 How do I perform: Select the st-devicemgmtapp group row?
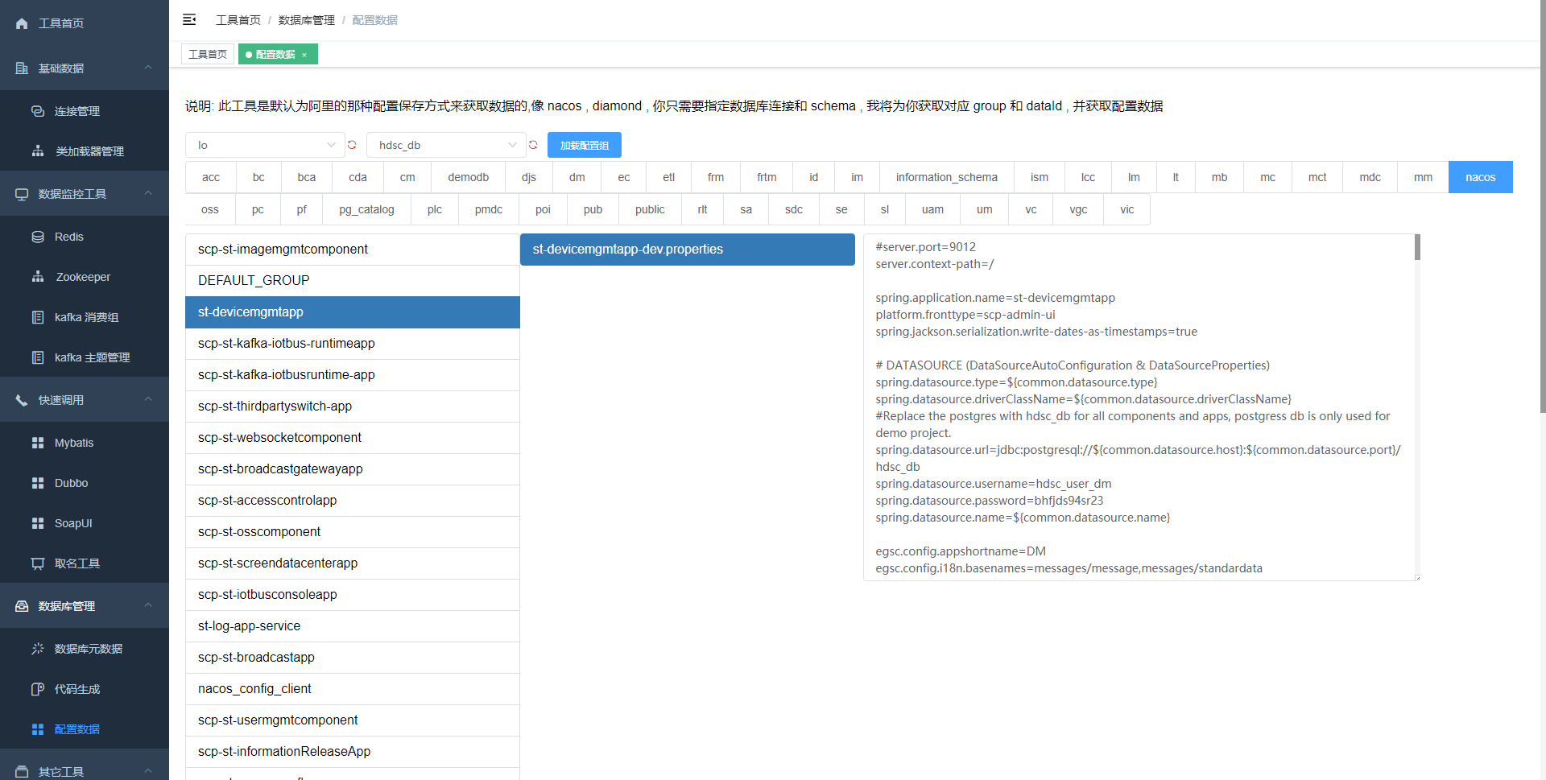tap(353, 312)
